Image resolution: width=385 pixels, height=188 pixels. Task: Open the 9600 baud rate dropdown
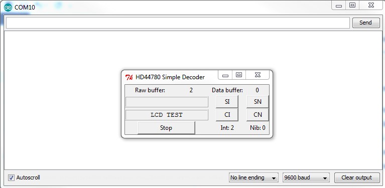click(306, 177)
